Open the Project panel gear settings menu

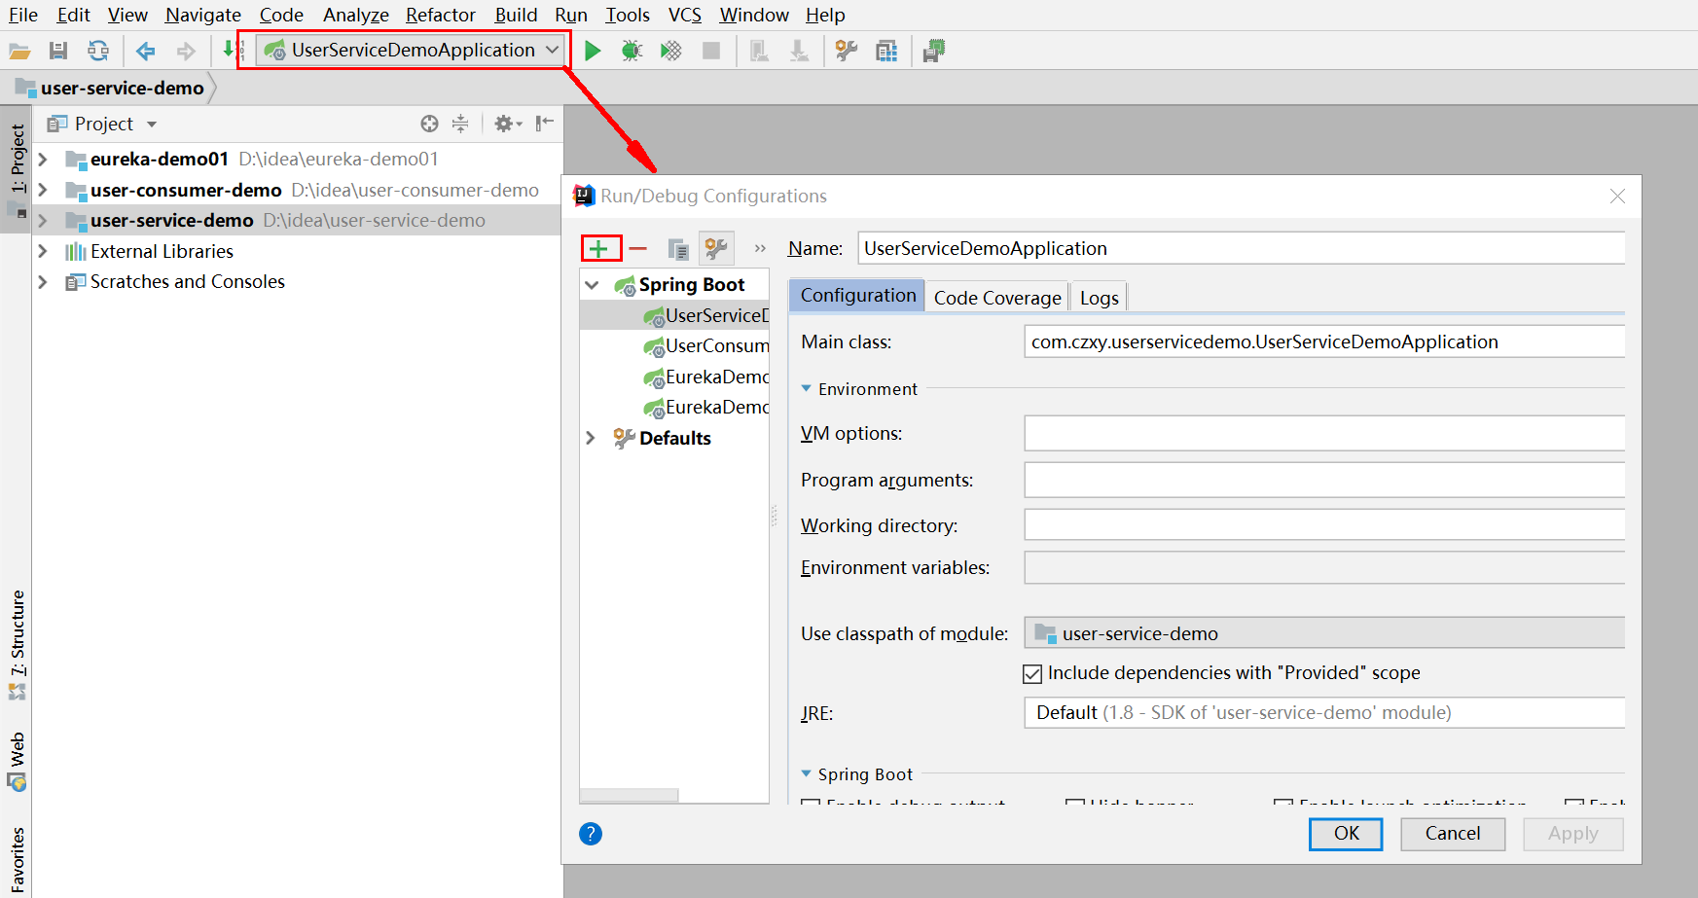(508, 124)
